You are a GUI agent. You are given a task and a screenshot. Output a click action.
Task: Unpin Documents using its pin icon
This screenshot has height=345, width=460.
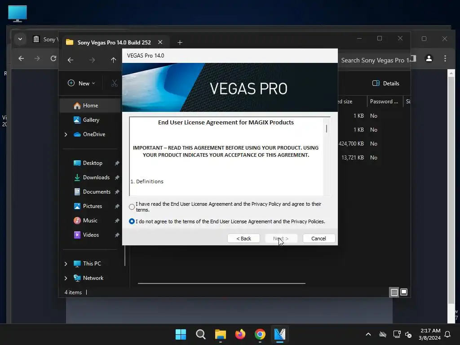coord(117,192)
